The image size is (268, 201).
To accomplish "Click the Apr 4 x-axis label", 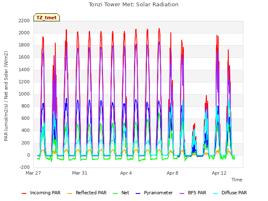I will click(x=126, y=173).
